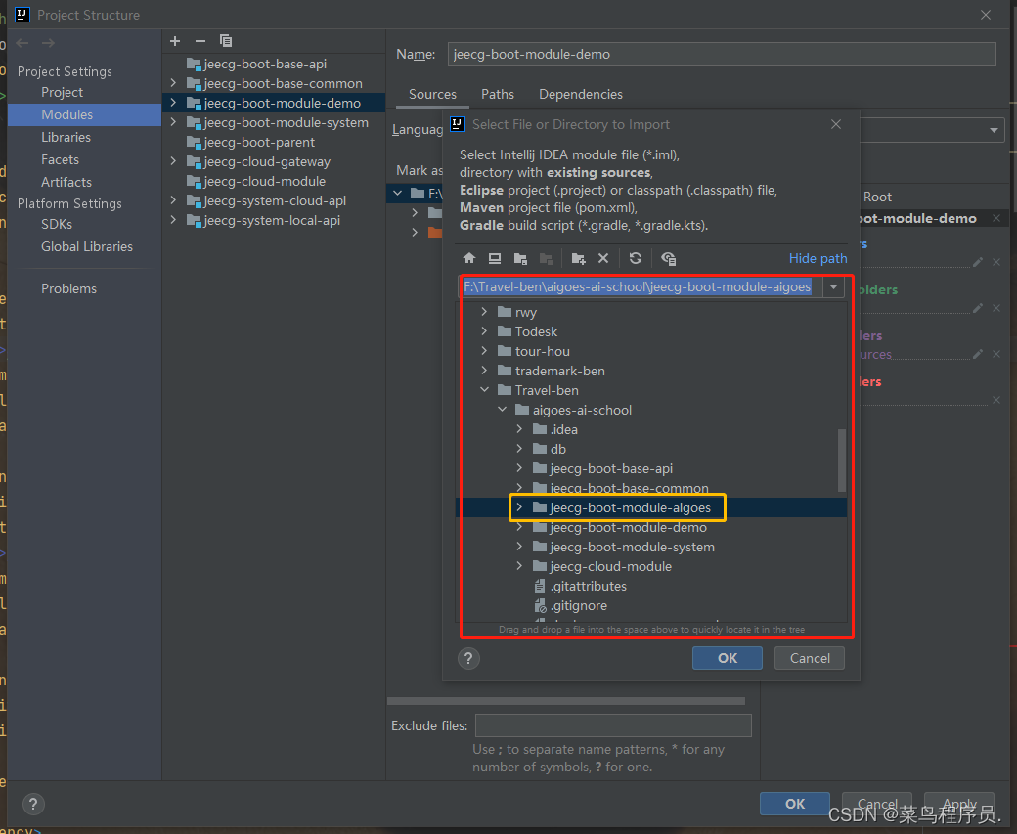
Task: Select jeecg-system-cloud-api module
Action: (x=275, y=200)
